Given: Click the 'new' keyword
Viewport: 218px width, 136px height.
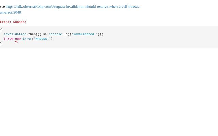Looking at the screenshot, I should click(18, 39).
